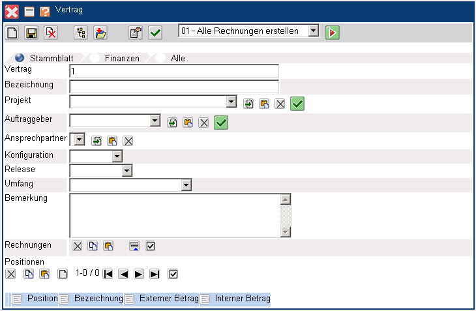Click the new document icon in toolbar

12,33
